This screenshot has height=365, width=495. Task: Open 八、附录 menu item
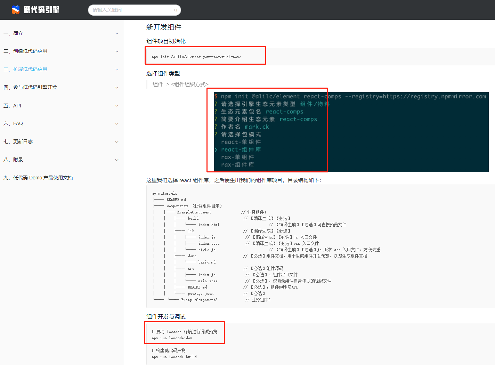pos(13,160)
